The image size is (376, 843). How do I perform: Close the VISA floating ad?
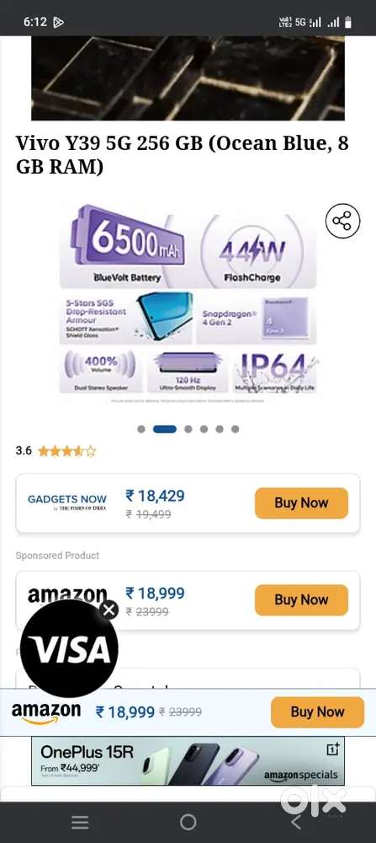109,609
